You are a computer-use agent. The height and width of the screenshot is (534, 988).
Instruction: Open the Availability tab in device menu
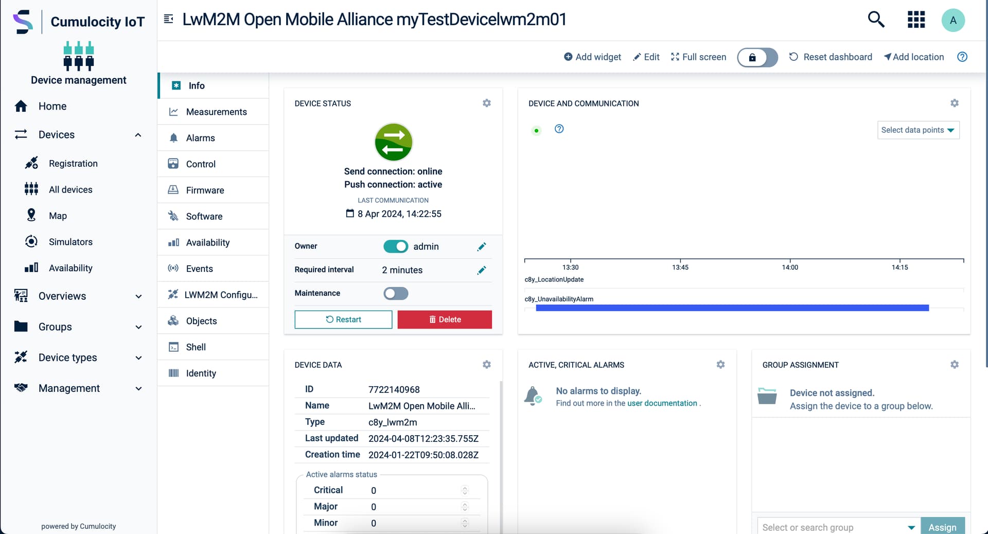pyautogui.click(x=214, y=243)
